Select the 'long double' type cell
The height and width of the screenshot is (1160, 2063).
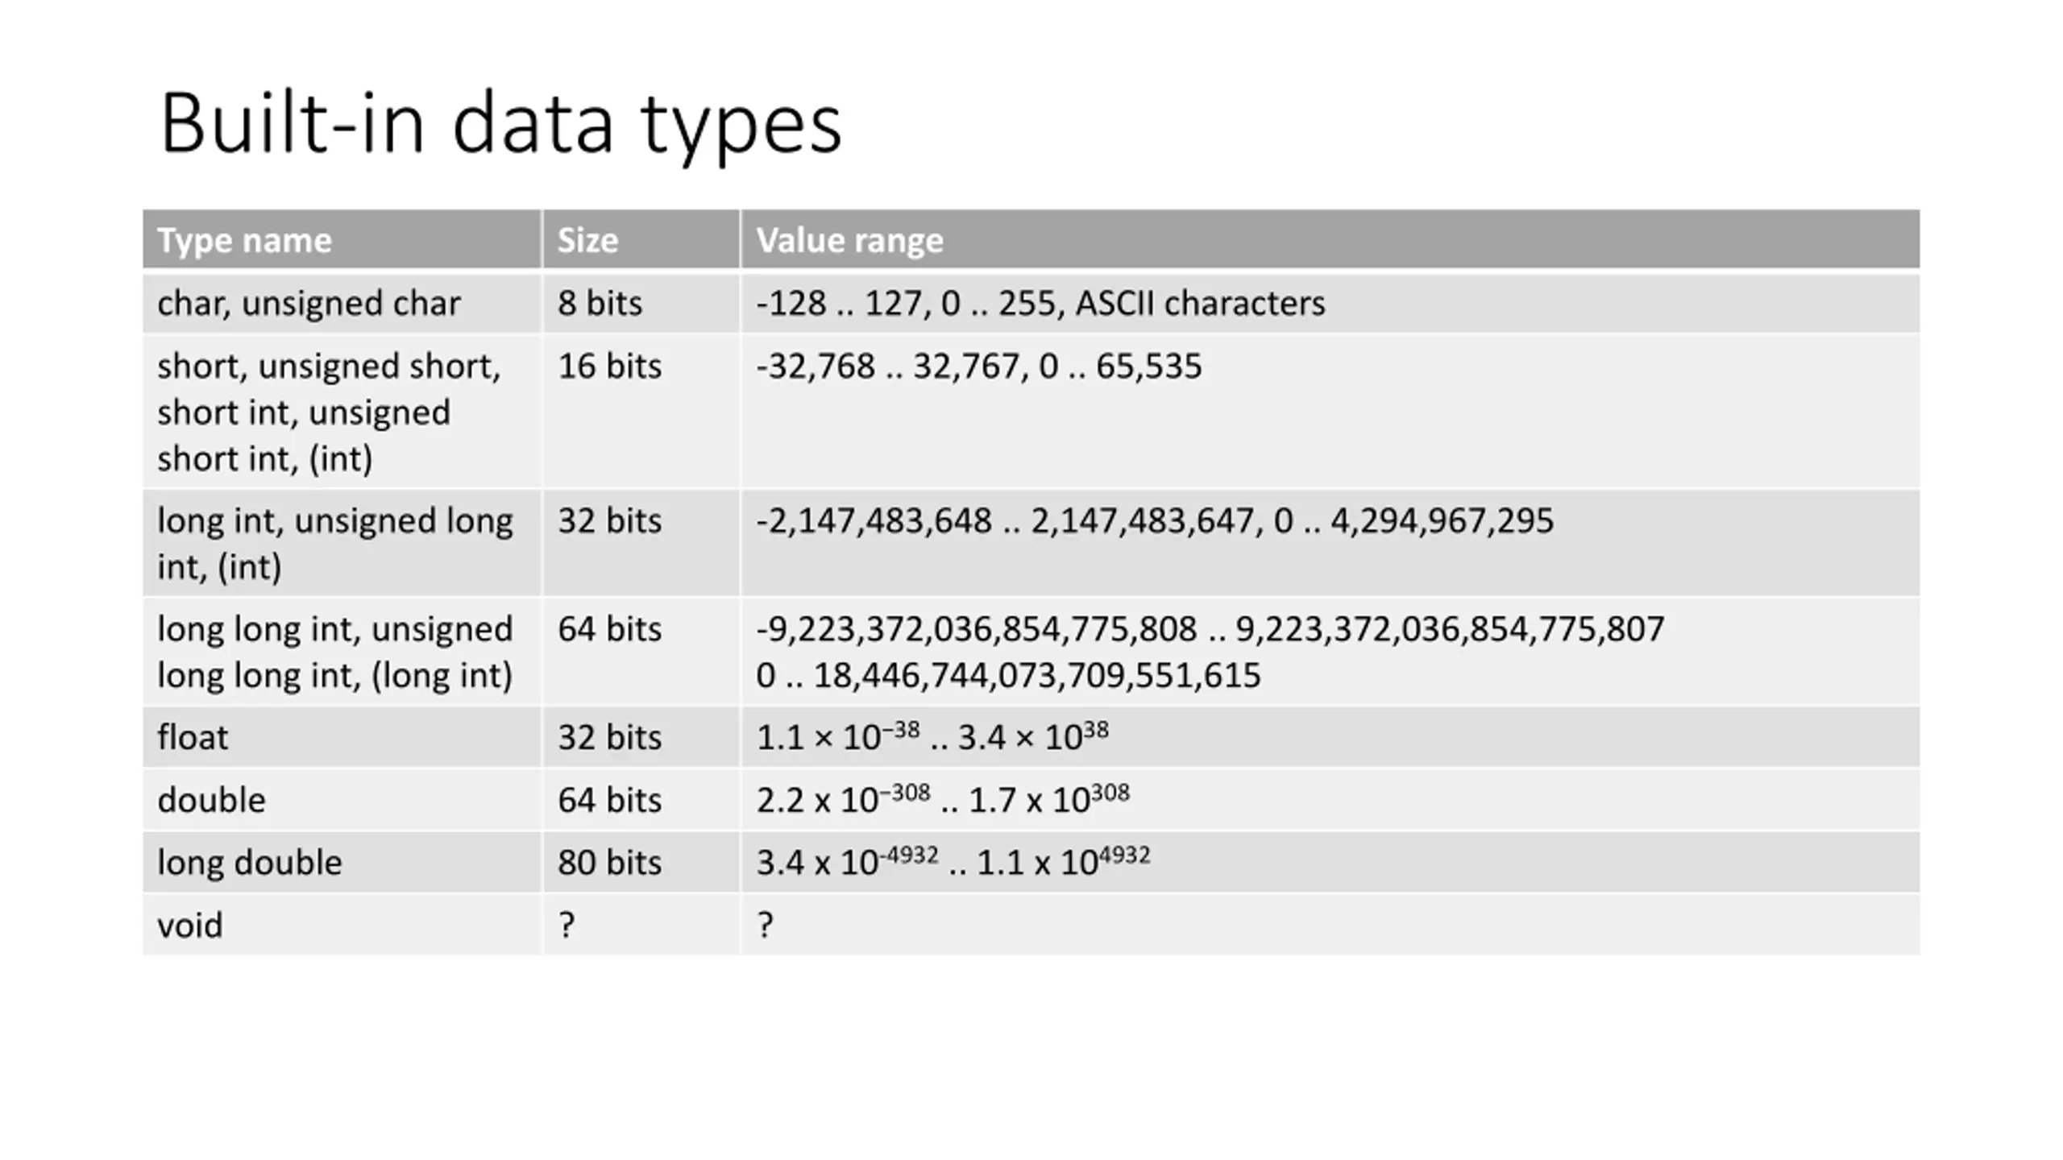coord(342,862)
